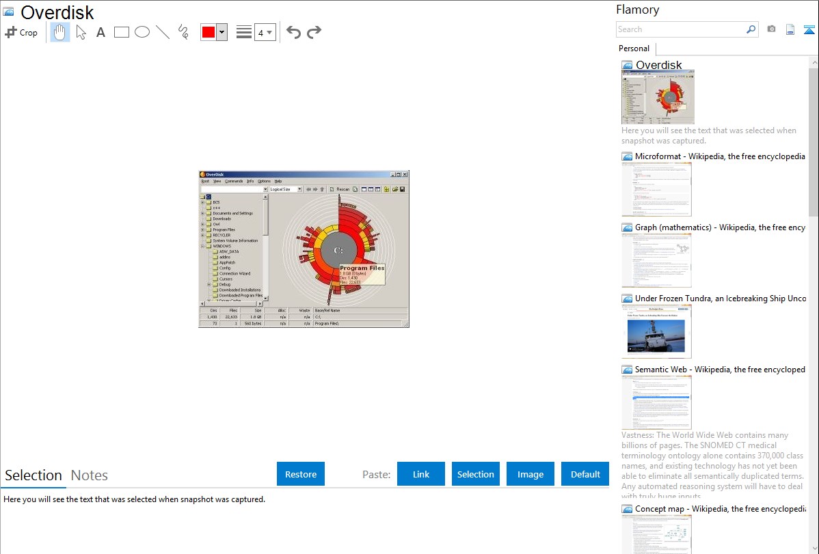This screenshot has height=554, width=819.
Task: Click the blue collapse panel icon
Action: 809,29
